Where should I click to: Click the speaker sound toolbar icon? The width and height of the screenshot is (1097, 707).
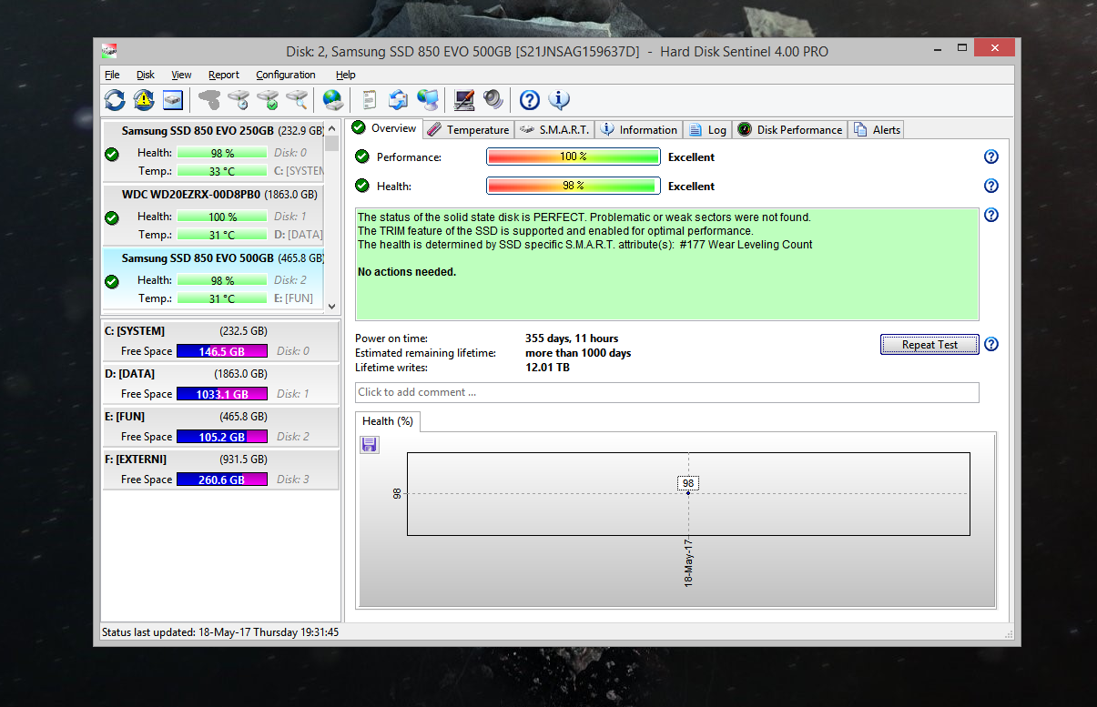[493, 100]
